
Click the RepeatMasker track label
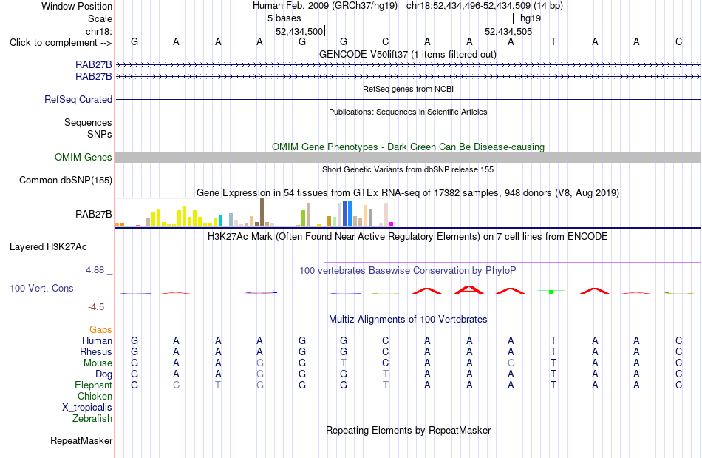[81, 440]
